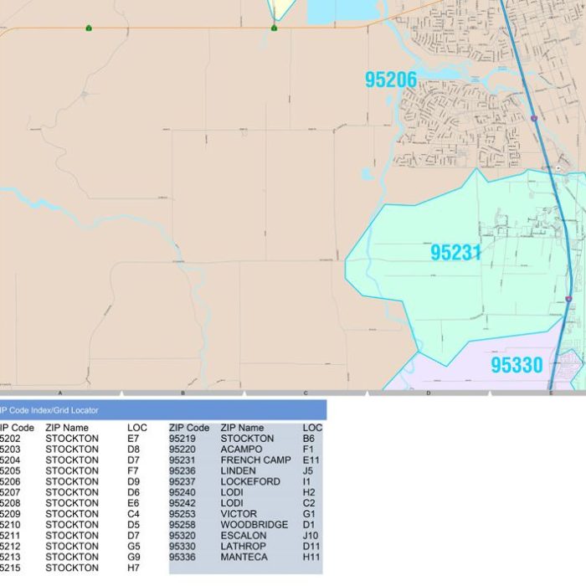
Task: Click the D9 location cell in 5206 row
Action: coord(133,481)
